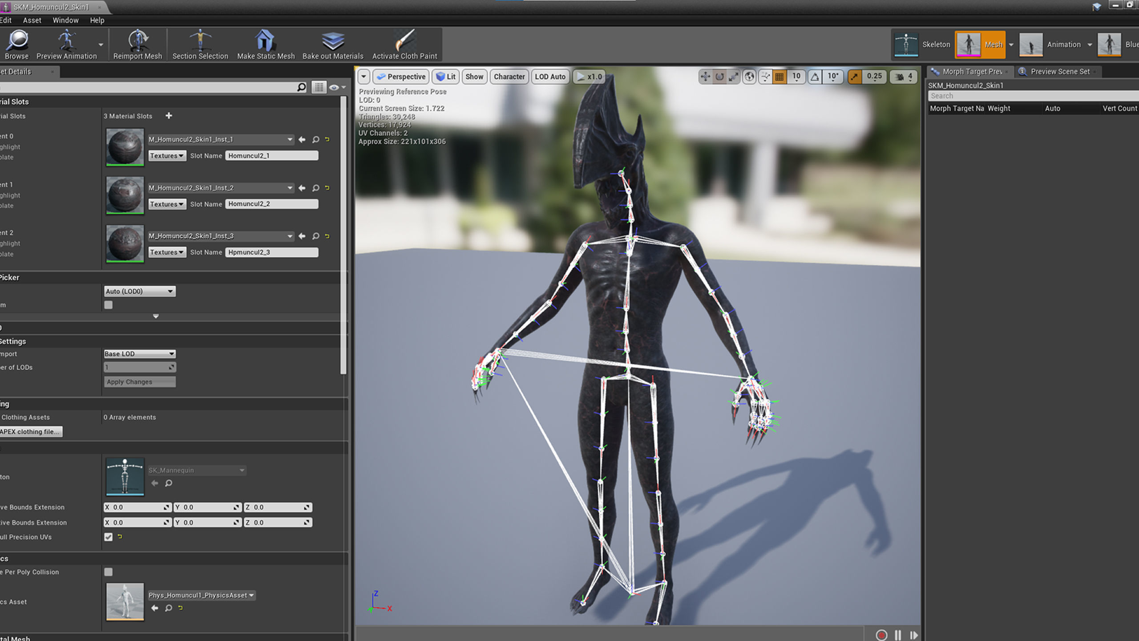Click the record button in the viewport
Image resolution: width=1139 pixels, height=641 pixels.
[x=881, y=635]
